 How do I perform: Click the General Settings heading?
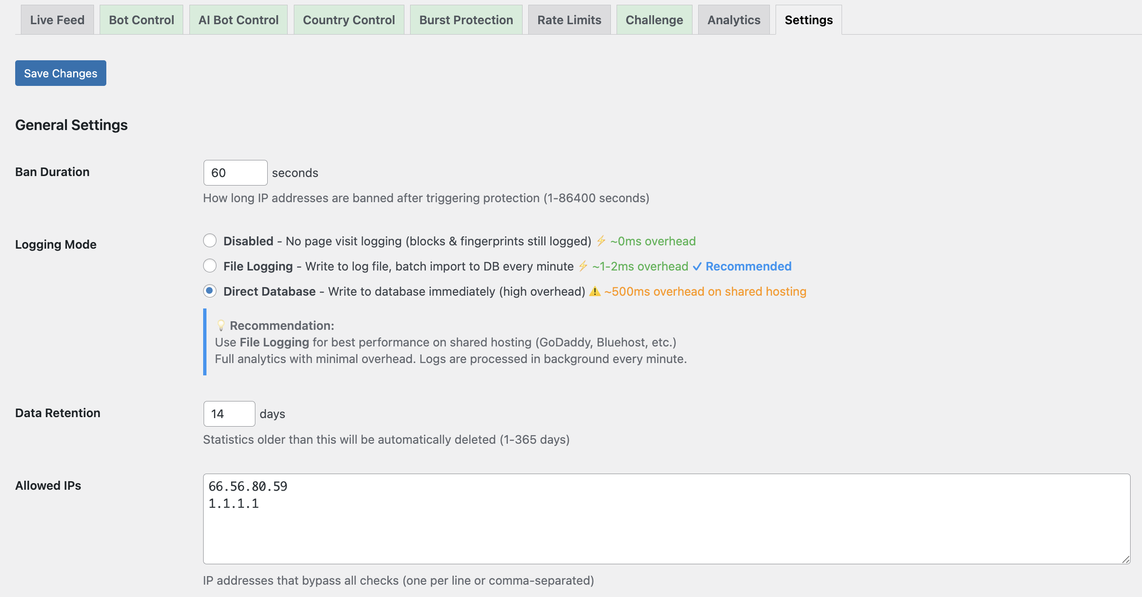71,125
